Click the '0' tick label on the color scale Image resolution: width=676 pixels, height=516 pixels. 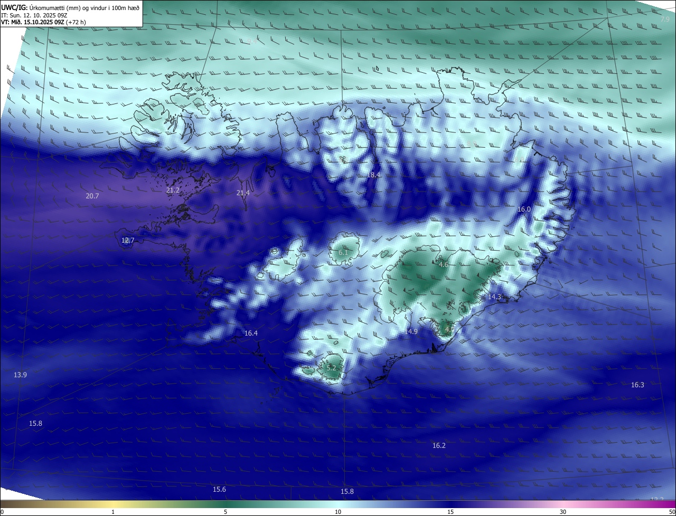point(2,512)
